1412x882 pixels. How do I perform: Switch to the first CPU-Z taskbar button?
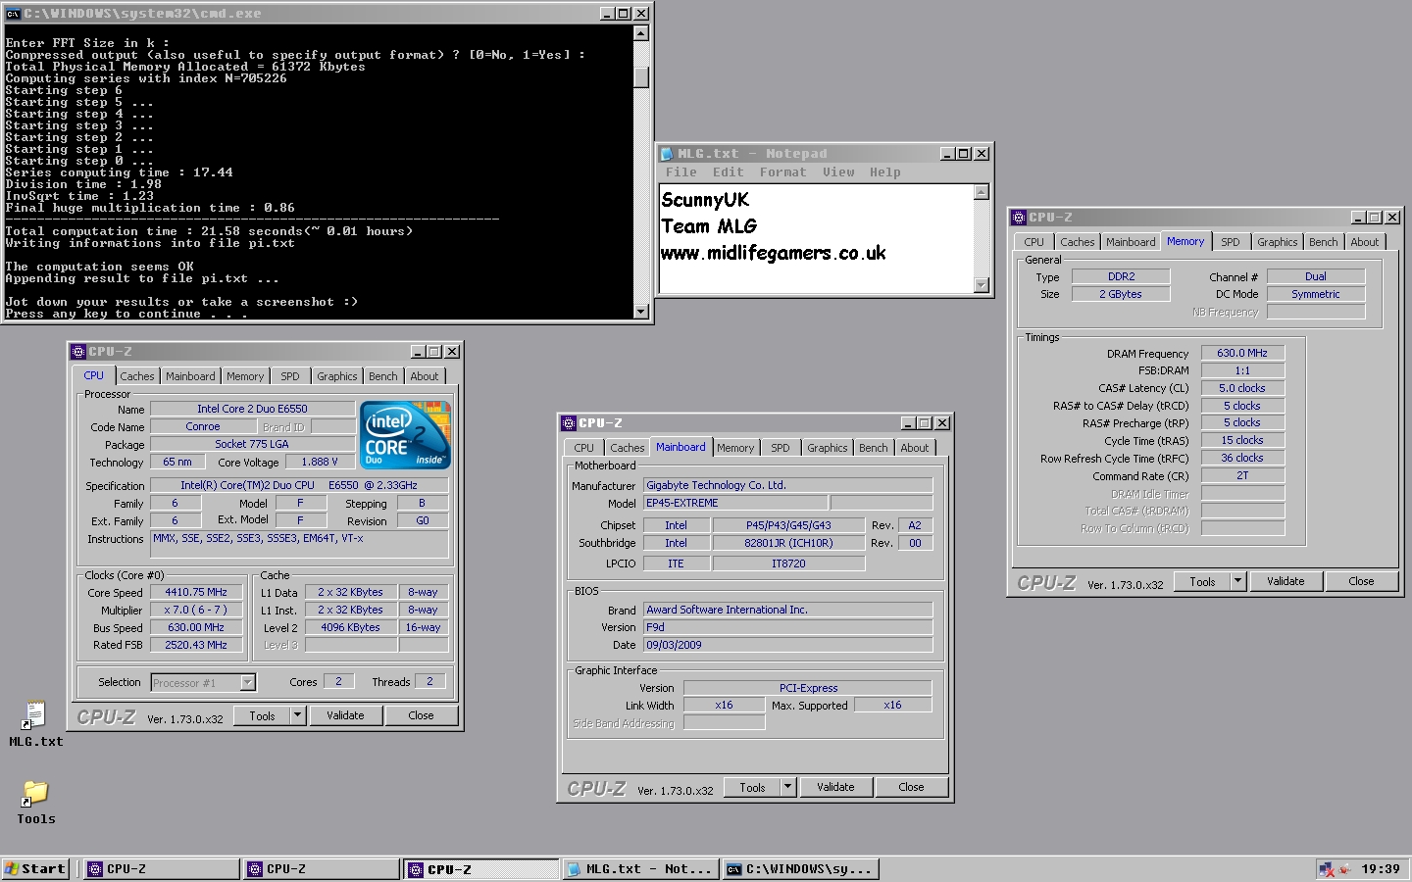click(x=161, y=869)
